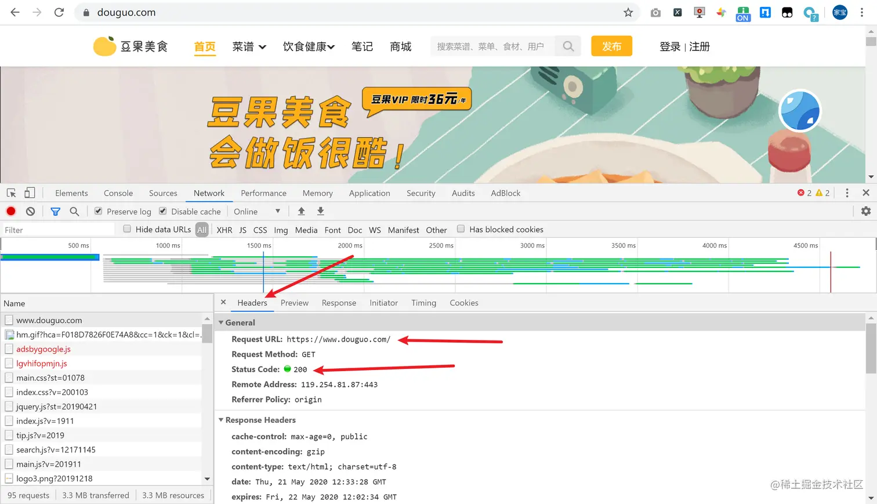Open the Sources tab
Image resolution: width=877 pixels, height=504 pixels.
163,193
